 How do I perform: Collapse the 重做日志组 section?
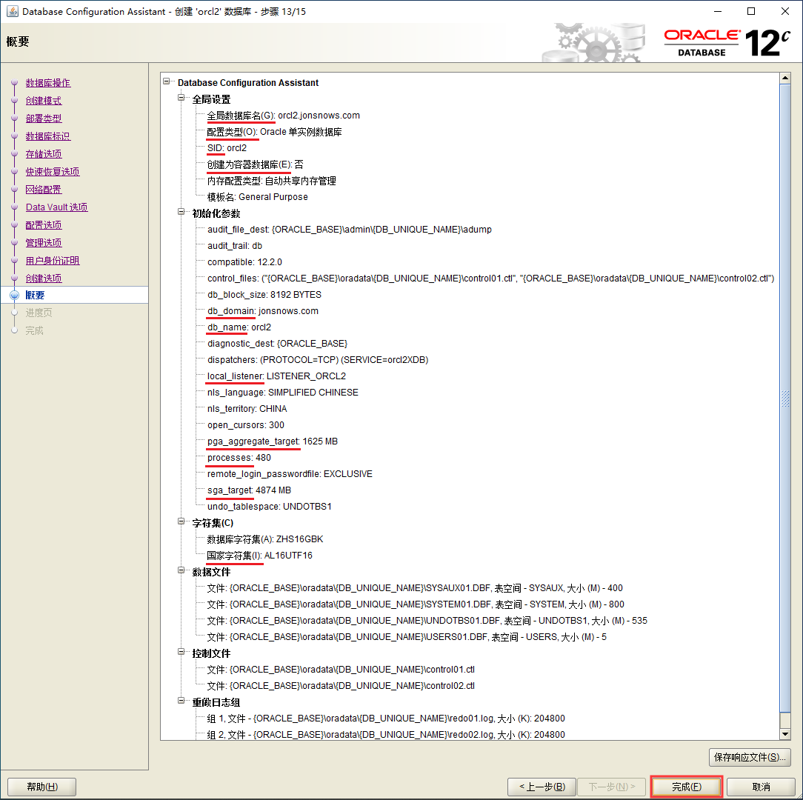[x=181, y=701]
